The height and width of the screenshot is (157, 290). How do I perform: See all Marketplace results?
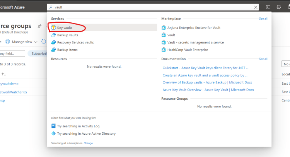click(x=263, y=18)
